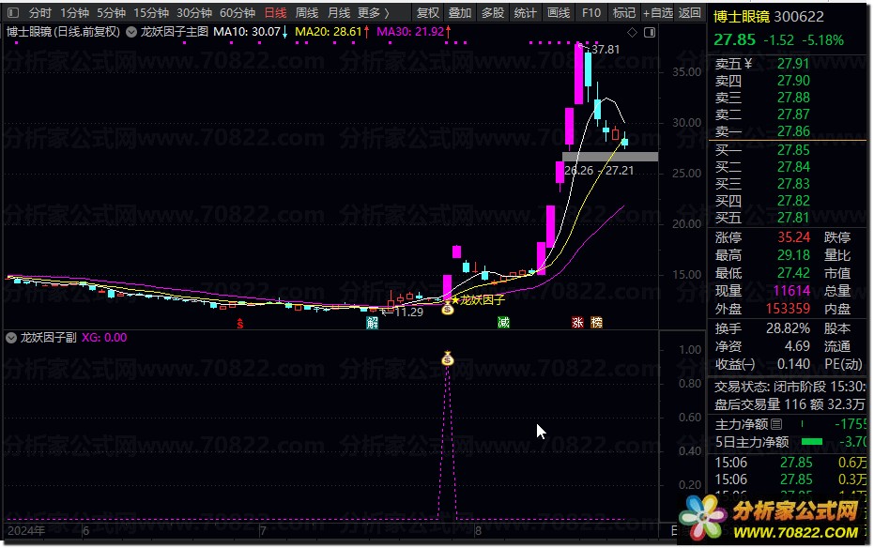The image size is (874, 548).
Task: Click the 标记 mark button
Action: (623, 12)
